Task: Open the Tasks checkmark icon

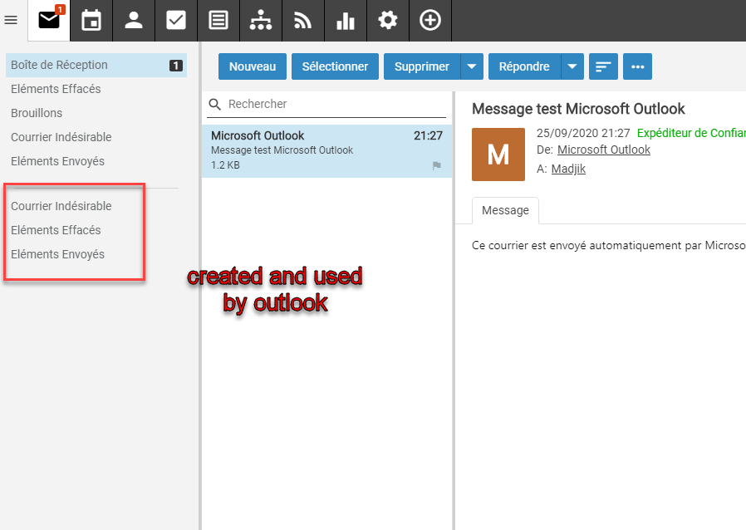Action: click(176, 20)
